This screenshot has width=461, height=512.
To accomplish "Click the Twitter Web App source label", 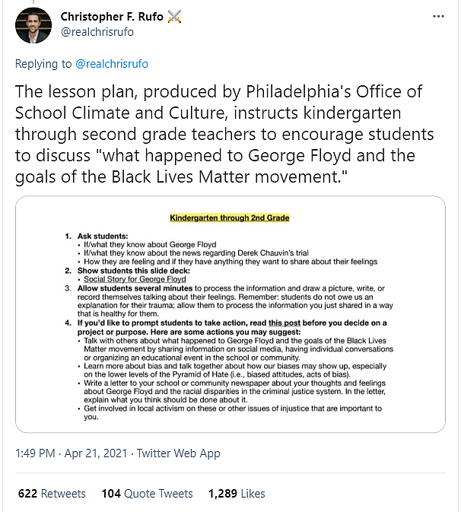I will (178, 453).
